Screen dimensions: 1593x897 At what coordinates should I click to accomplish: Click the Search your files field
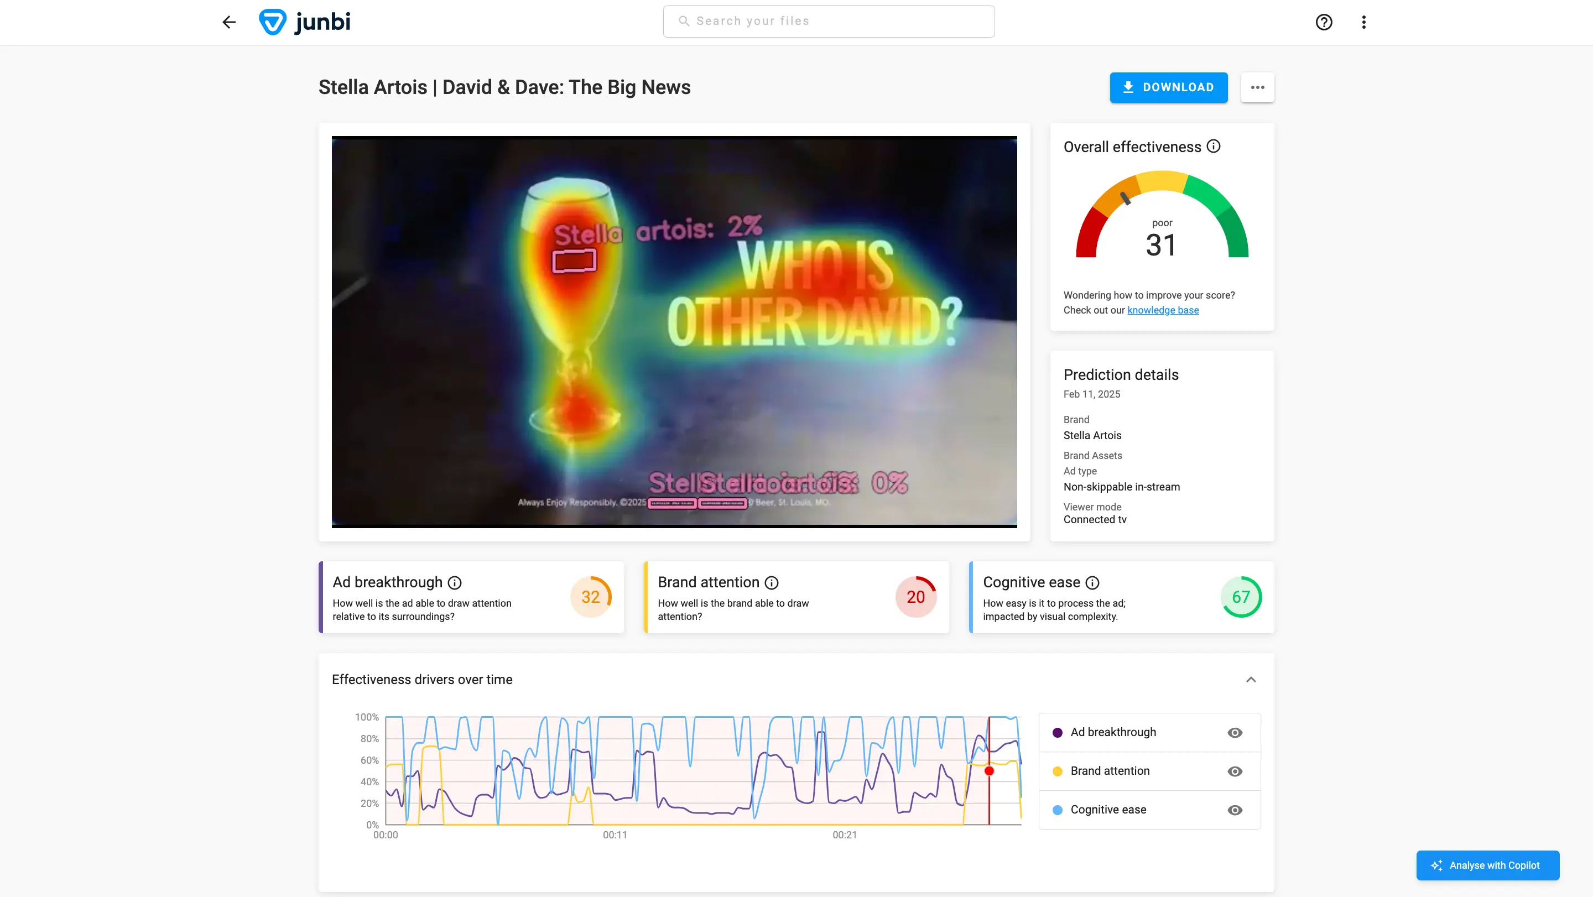tap(829, 22)
